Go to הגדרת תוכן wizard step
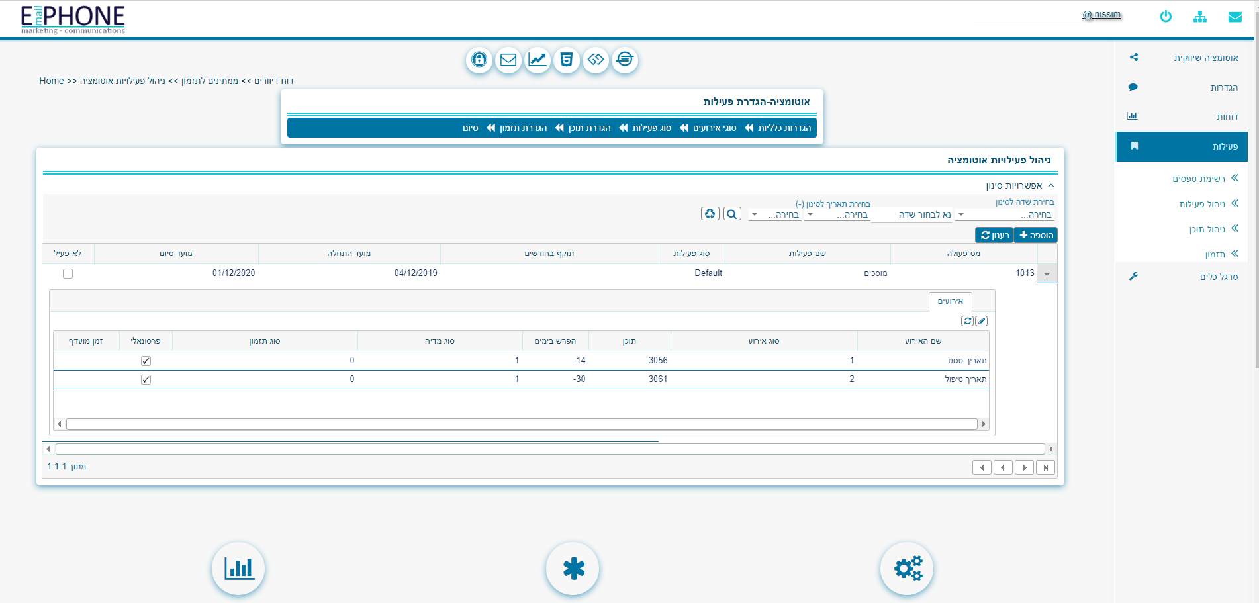 pyautogui.click(x=589, y=128)
